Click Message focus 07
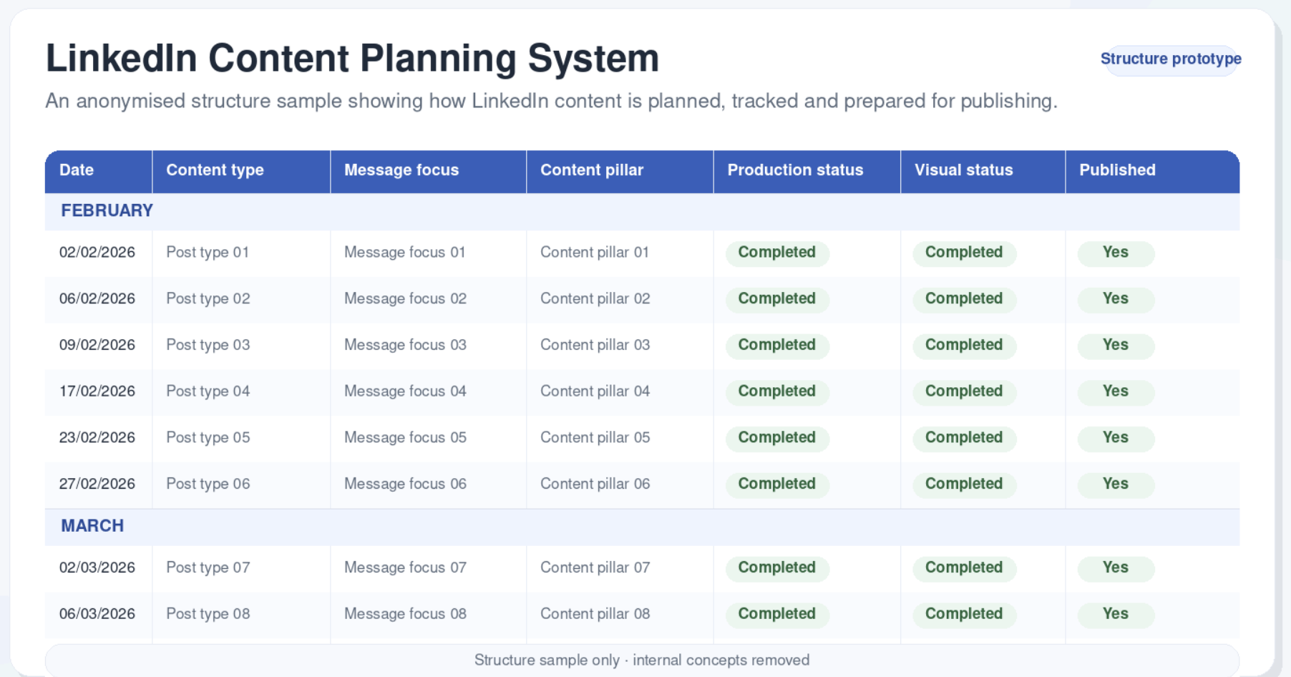 coord(405,568)
